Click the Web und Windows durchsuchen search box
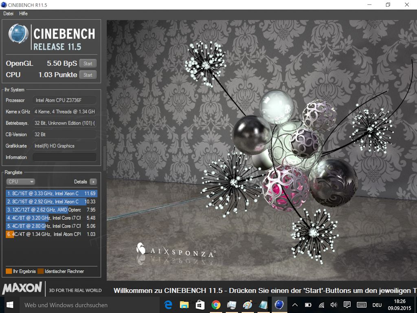The image size is (417, 313). [x=89, y=305]
